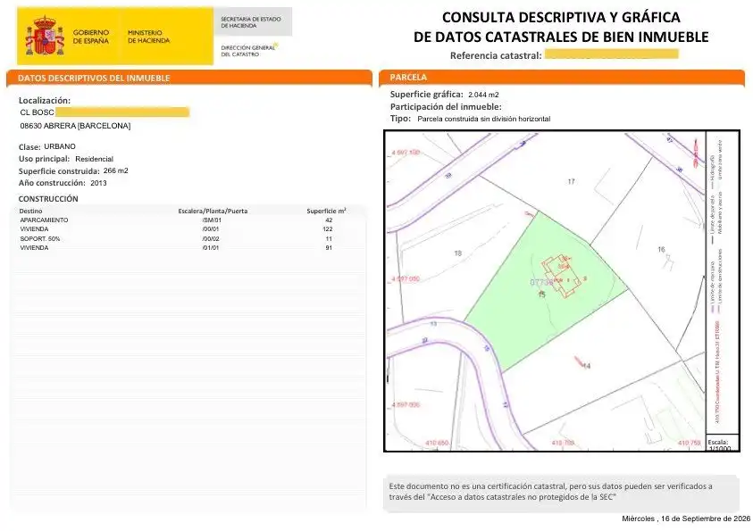Click the '4.597.050' coordinate label
753x531 pixels.
coord(406,278)
